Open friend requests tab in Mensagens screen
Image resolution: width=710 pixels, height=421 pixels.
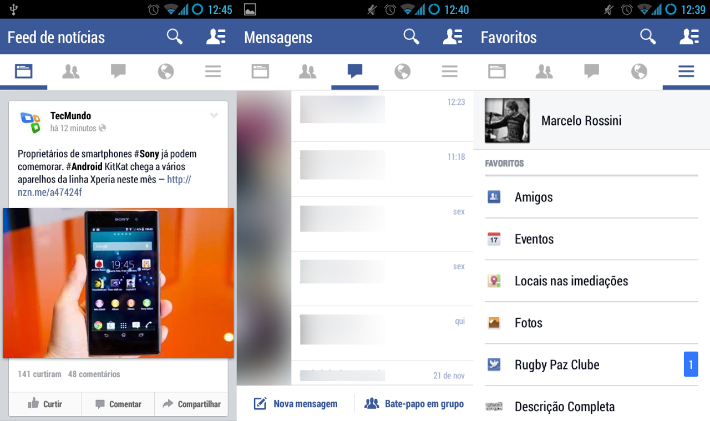(307, 71)
